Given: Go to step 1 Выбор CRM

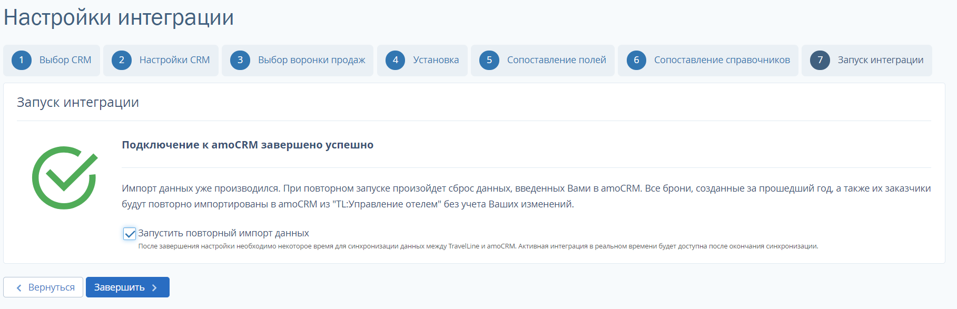Looking at the screenshot, I should coord(52,61).
